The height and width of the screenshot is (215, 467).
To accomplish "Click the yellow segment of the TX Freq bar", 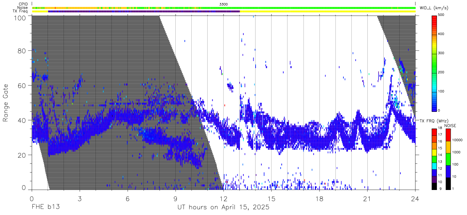I will click(328, 11).
